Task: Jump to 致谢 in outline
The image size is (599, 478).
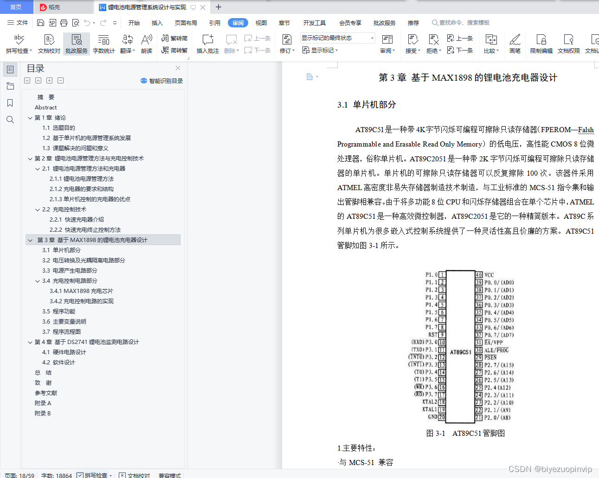Action: coord(43,383)
